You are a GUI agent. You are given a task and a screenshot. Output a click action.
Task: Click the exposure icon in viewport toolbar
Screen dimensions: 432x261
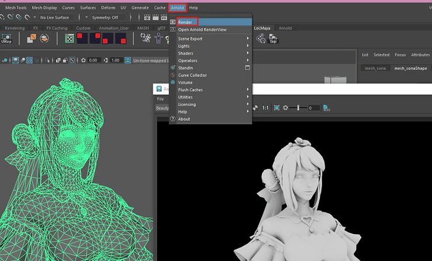point(83,60)
